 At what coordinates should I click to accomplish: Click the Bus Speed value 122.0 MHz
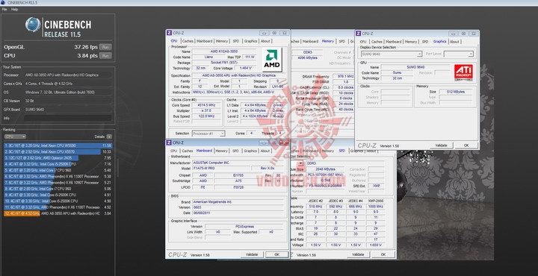click(206, 116)
